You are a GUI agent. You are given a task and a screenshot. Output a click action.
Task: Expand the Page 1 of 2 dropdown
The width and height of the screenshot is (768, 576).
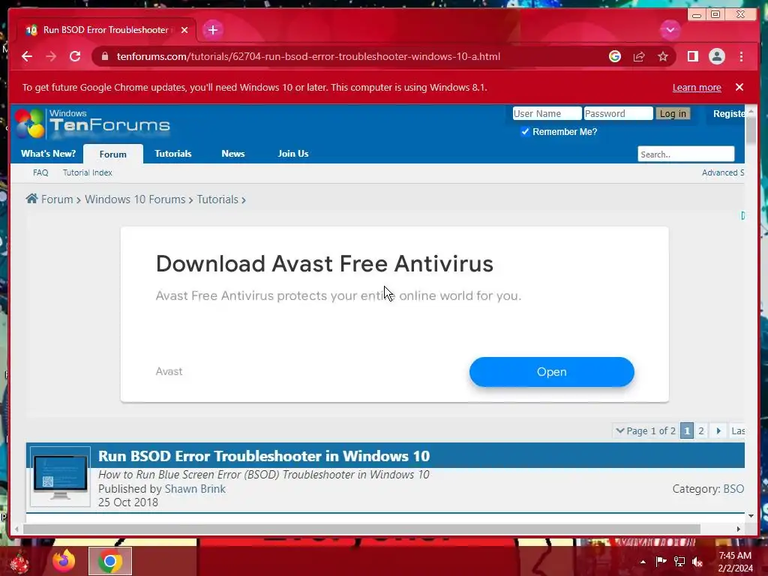click(645, 430)
